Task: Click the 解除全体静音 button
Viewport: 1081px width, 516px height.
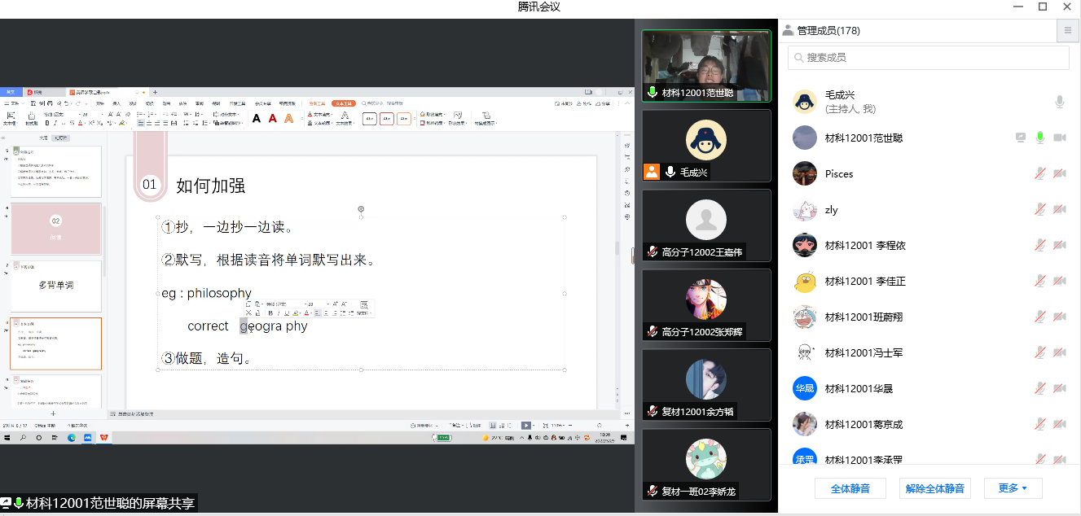Action: click(935, 488)
